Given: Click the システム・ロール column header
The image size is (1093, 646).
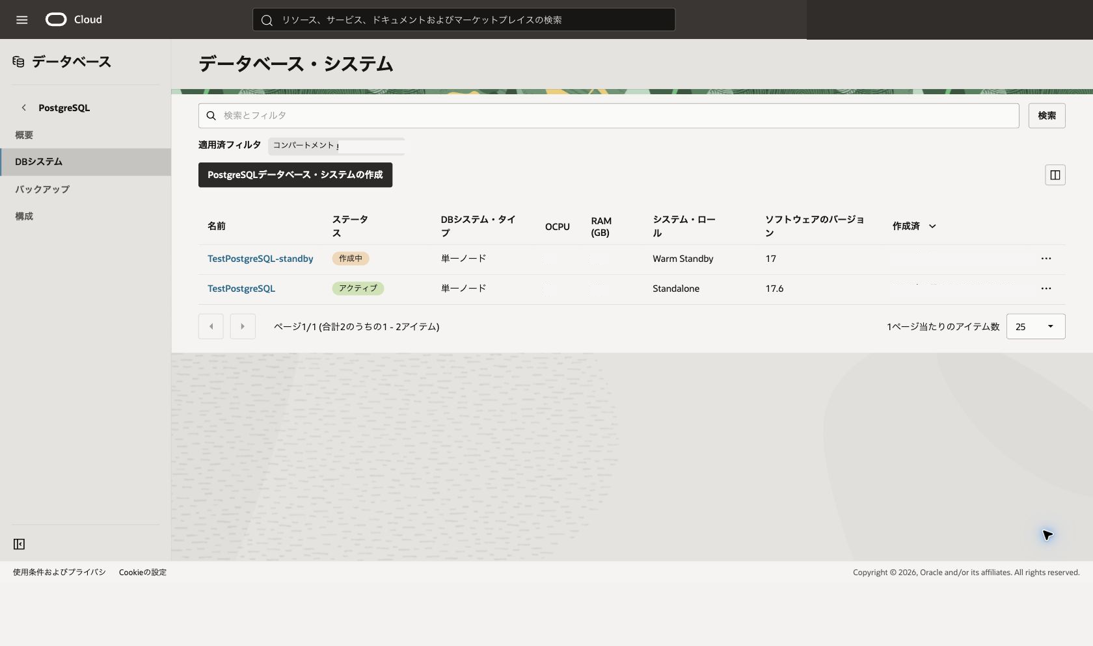Looking at the screenshot, I should click(684, 226).
